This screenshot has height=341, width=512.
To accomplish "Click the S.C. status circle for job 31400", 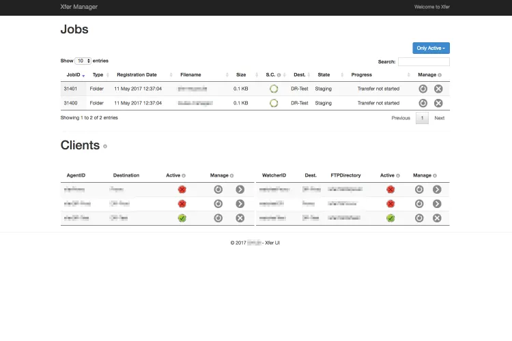I will [x=274, y=103].
